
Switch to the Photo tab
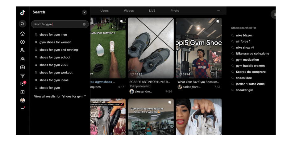coord(175,11)
